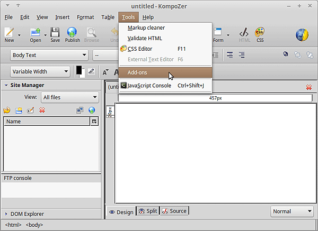
Task: Open the Help menu
Action: tap(148, 17)
